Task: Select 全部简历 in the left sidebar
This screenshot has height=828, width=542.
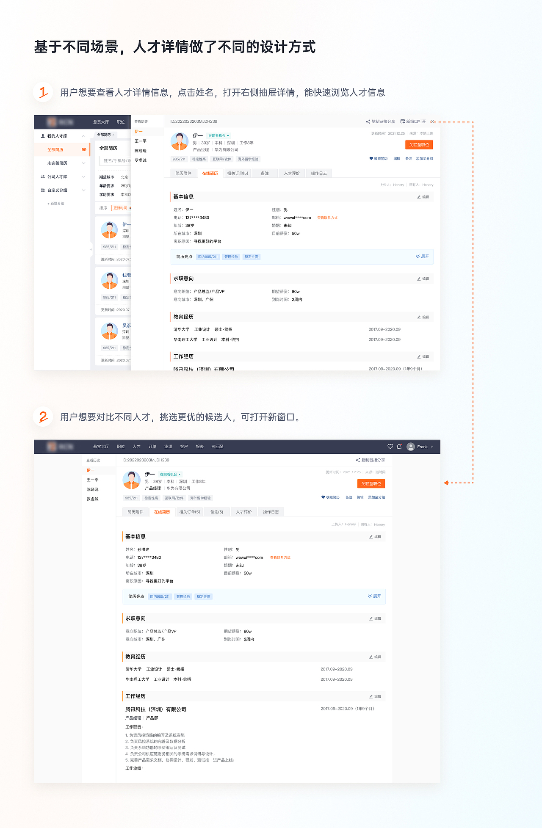Action: [x=62, y=150]
